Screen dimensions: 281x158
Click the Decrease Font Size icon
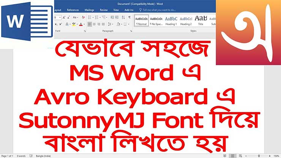[69, 17]
